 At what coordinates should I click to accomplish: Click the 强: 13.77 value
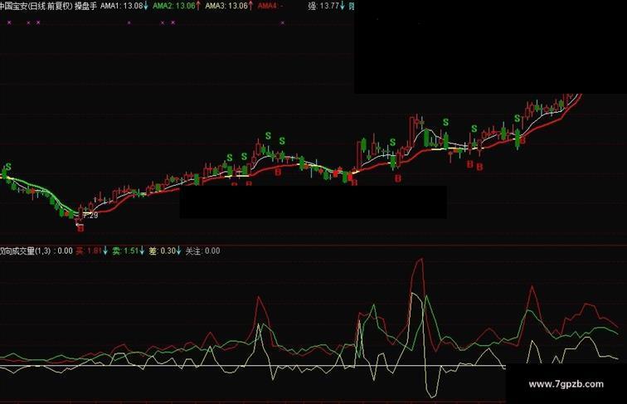pyautogui.click(x=324, y=6)
